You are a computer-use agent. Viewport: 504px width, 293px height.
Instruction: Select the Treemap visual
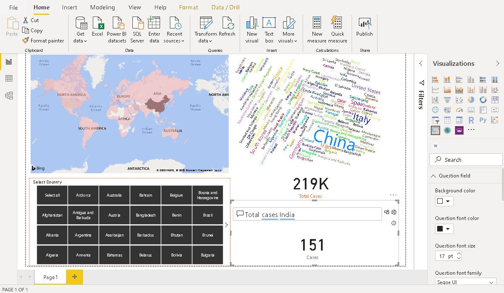(495, 100)
